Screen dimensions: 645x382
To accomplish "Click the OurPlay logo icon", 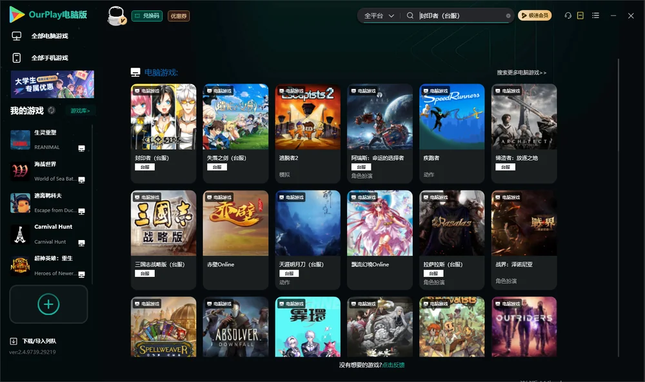I will [x=17, y=15].
